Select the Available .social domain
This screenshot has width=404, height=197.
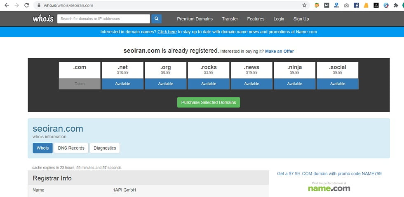point(338,84)
